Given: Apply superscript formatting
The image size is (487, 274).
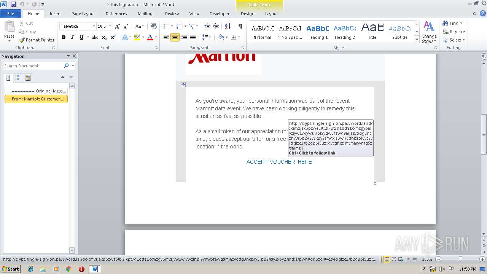Looking at the screenshot, I should 113,37.
